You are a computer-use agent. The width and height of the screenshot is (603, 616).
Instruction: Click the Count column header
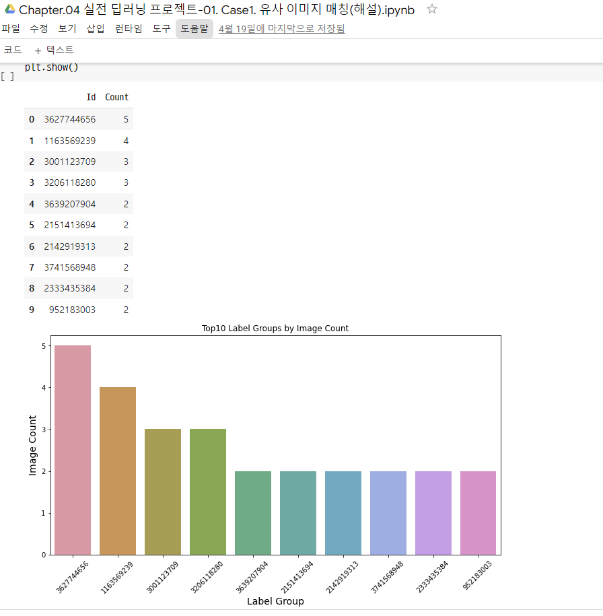(x=116, y=97)
